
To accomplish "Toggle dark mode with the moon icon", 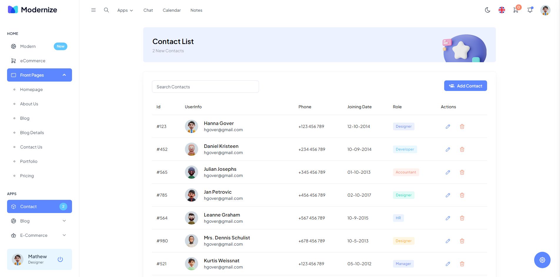I will pyautogui.click(x=487, y=10).
